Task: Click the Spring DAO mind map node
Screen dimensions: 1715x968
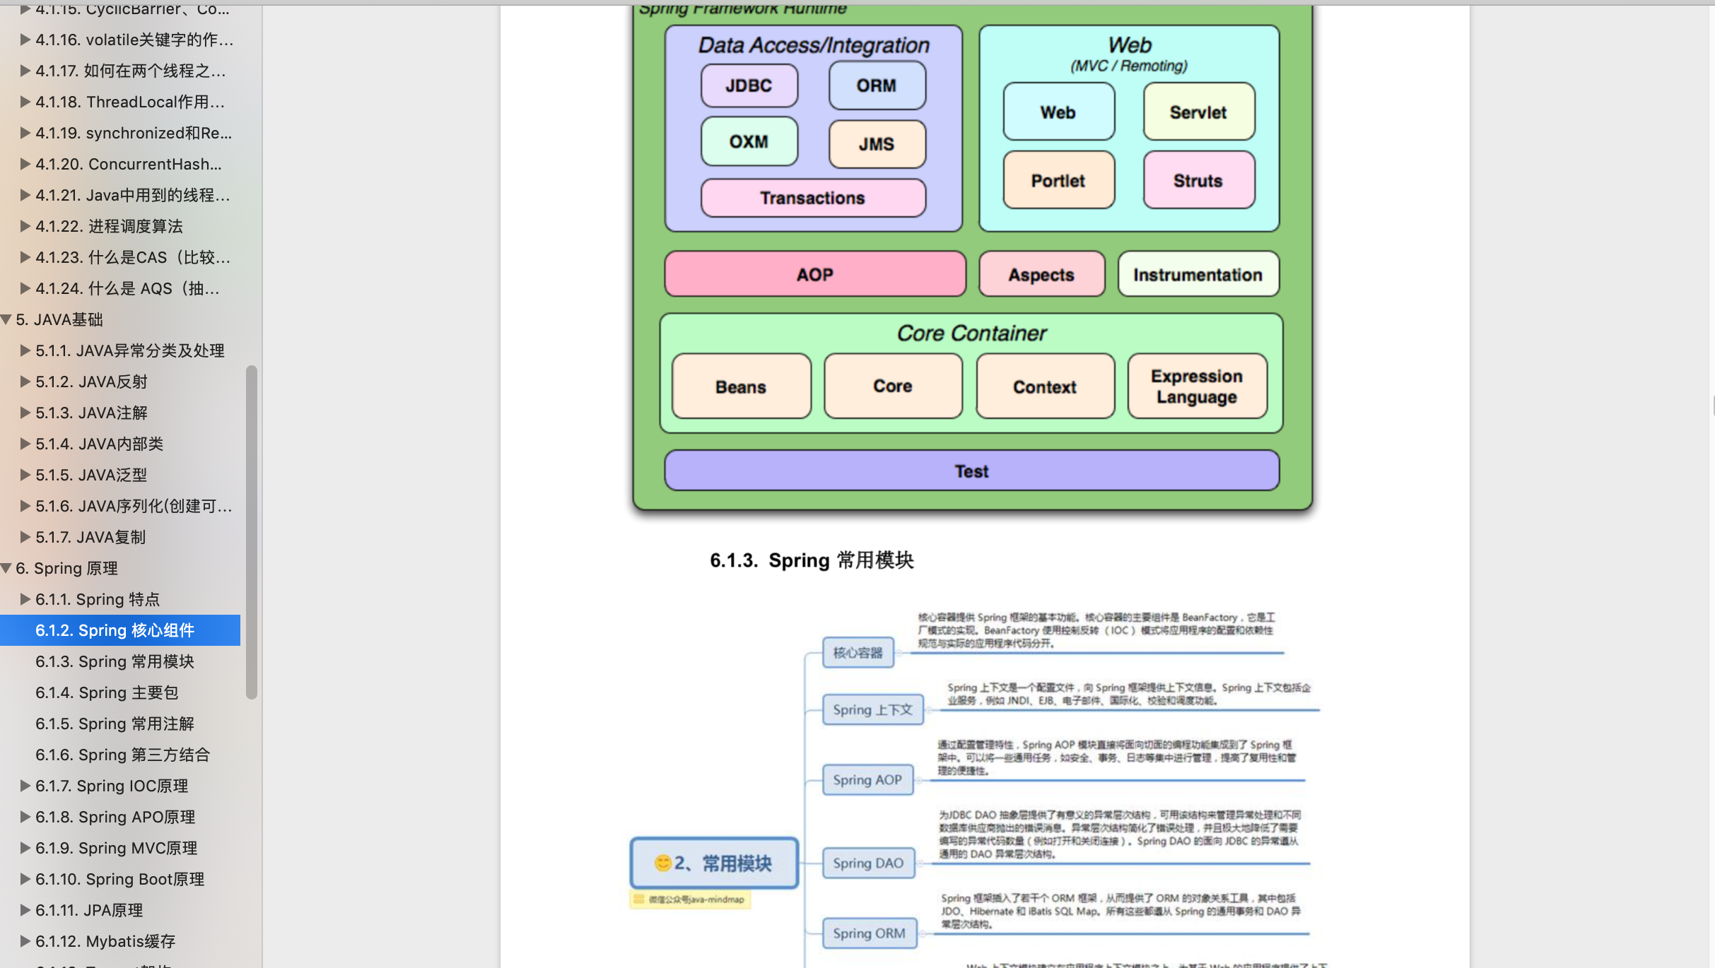Action: coord(868,863)
